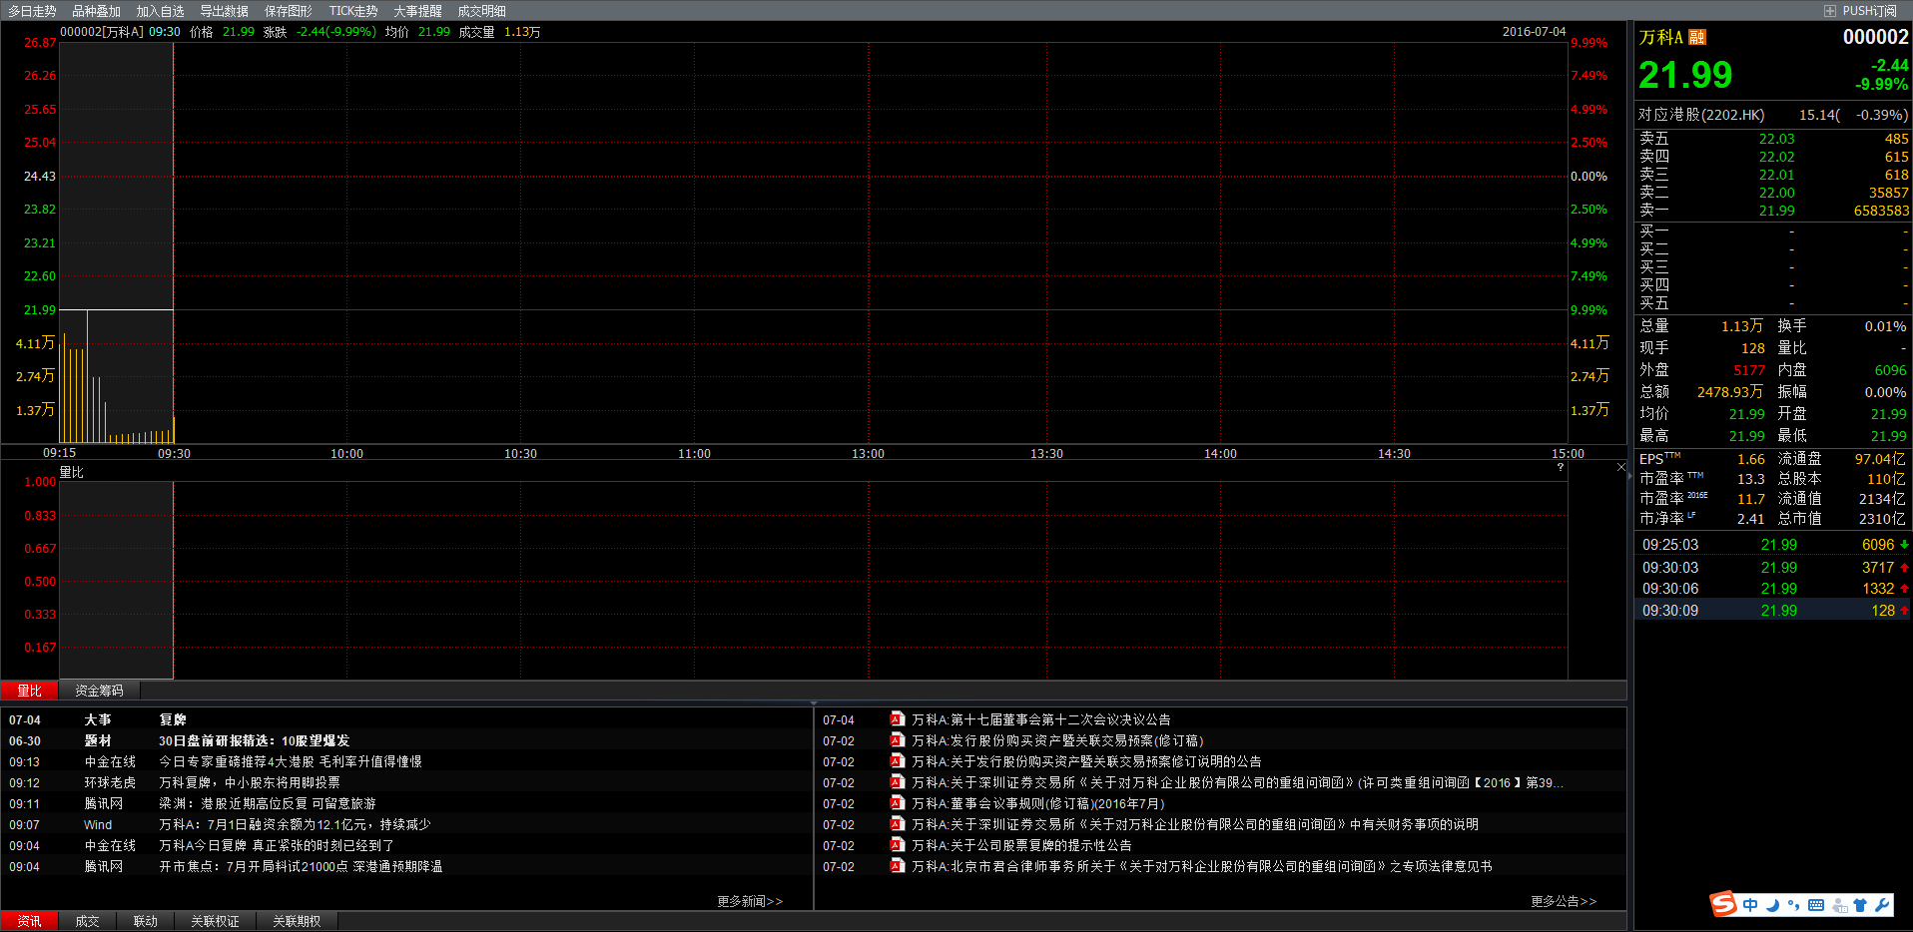The height and width of the screenshot is (932, 1913).
Task: Expand 更多公告>> announcements list
Action: pyautogui.click(x=1563, y=901)
